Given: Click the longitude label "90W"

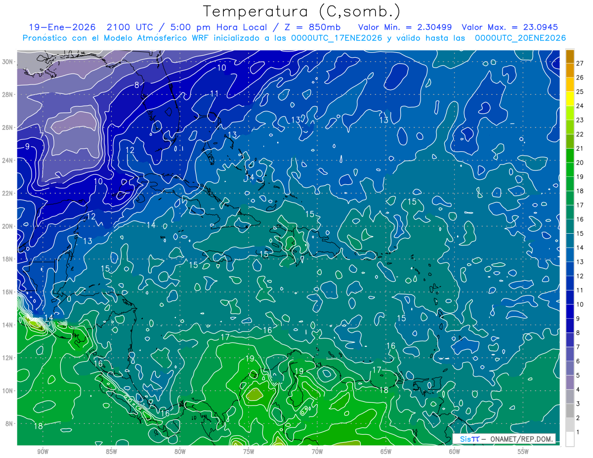Looking at the screenshot, I should click(x=42, y=452).
